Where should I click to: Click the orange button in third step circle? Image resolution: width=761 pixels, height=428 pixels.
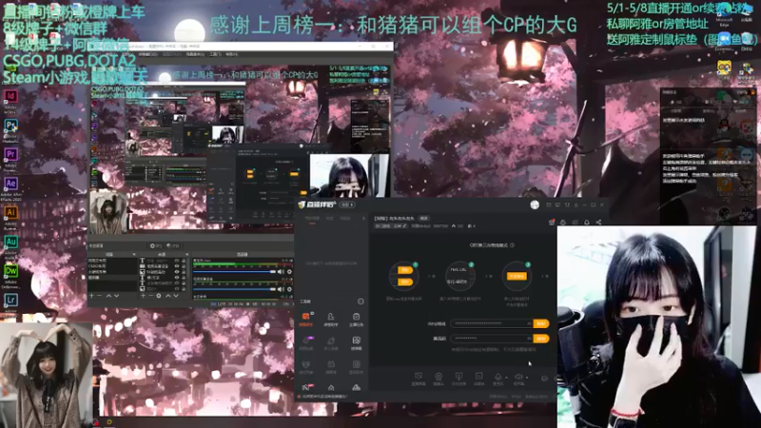(x=517, y=276)
